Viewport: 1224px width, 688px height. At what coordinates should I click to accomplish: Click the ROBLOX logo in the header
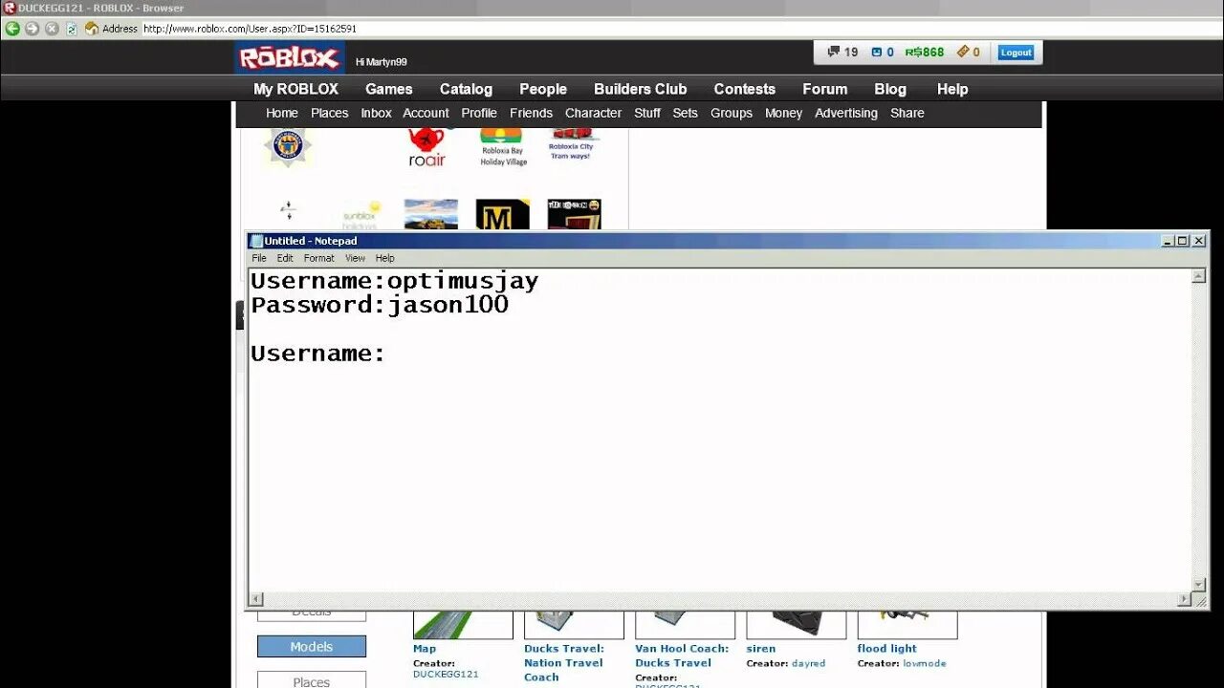290,58
